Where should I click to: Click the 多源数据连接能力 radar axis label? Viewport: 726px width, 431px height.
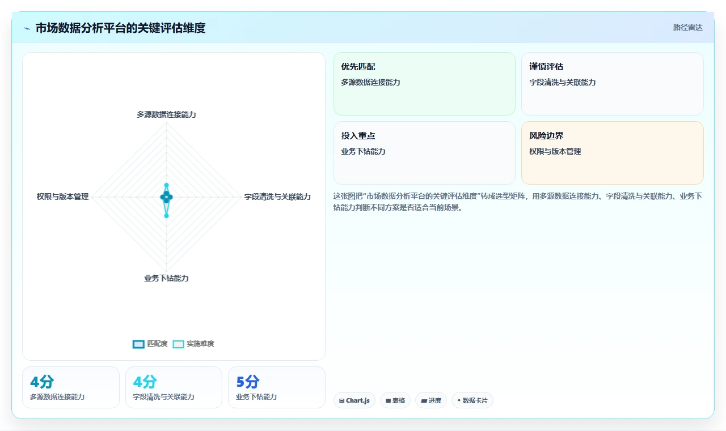[x=166, y=114]
